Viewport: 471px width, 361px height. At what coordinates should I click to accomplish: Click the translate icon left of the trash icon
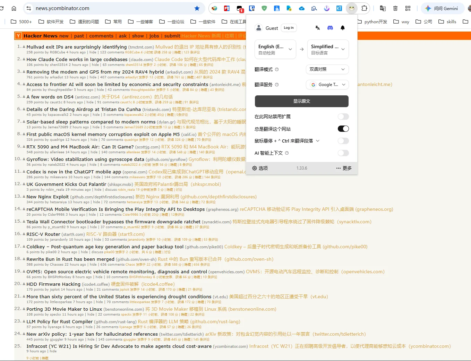coord(383,8)
